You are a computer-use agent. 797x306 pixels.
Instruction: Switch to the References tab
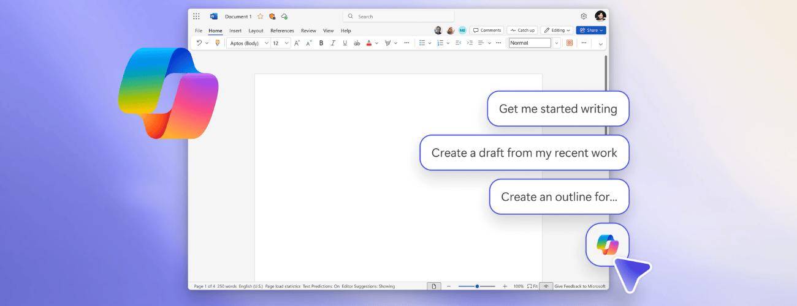[x=282, y=31]
